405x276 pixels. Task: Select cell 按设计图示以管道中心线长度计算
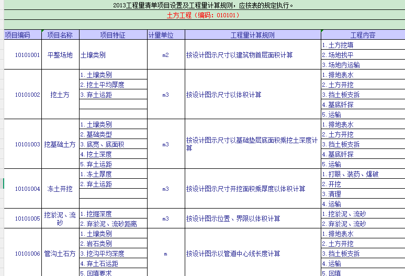tap(253, 254)
